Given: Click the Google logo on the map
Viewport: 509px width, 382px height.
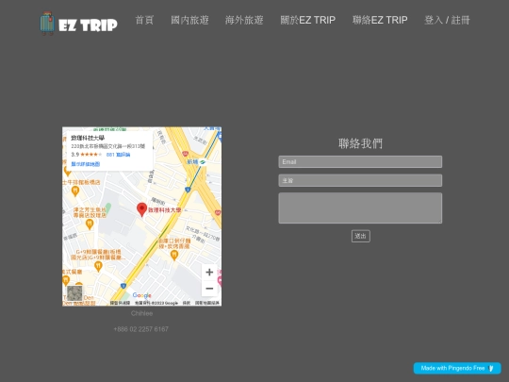Looking at the screenshot, I should pos(141,295).
